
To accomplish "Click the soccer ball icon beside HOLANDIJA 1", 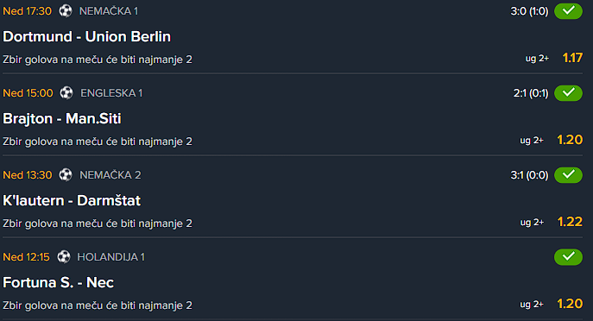I will pyautogui.click(x=64, y=257).
